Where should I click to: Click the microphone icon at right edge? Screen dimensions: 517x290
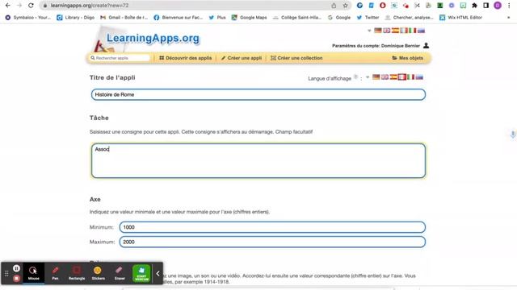pyautogui.click(x=513, y=135)
